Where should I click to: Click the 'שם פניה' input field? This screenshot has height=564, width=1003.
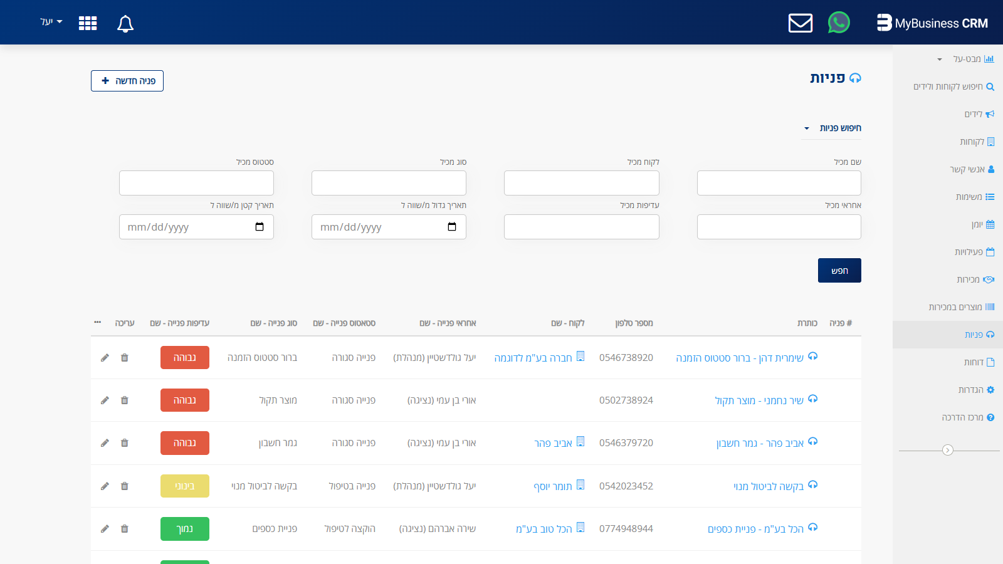tap(779, 184)
